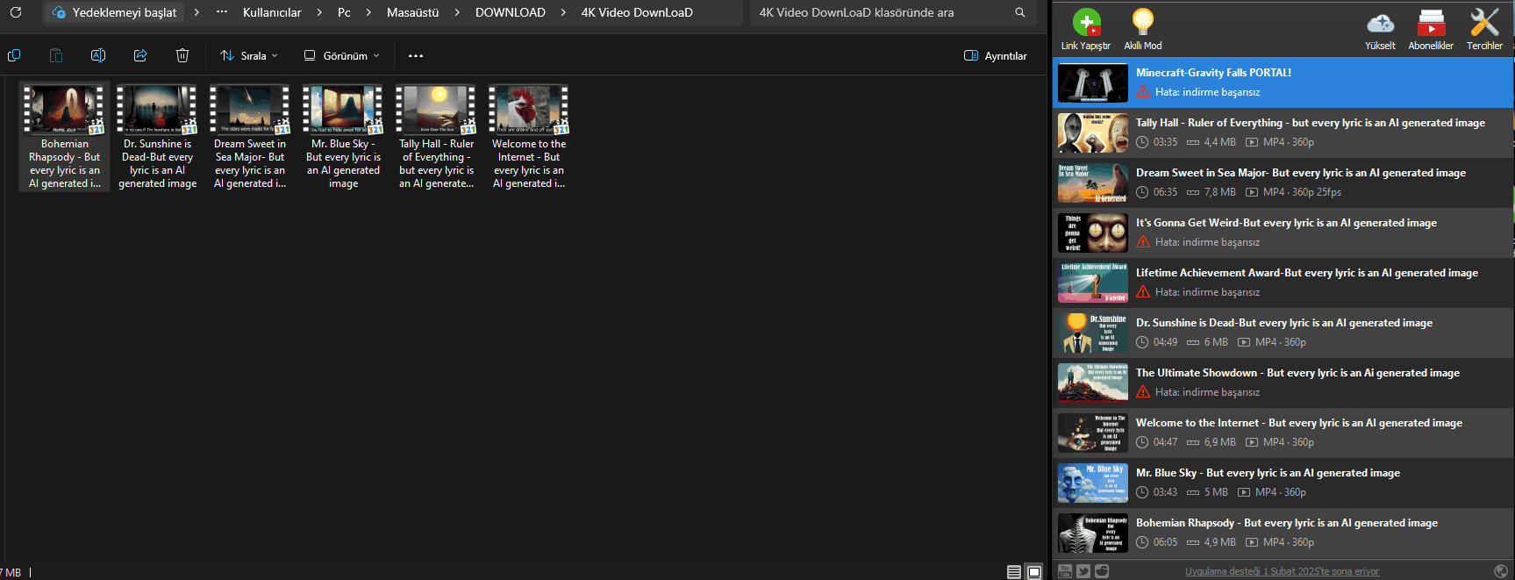Select Tally Hall - Ruler of Everything download
The width and height of the screenshot is (1515, 580).
coord(1283,132)
